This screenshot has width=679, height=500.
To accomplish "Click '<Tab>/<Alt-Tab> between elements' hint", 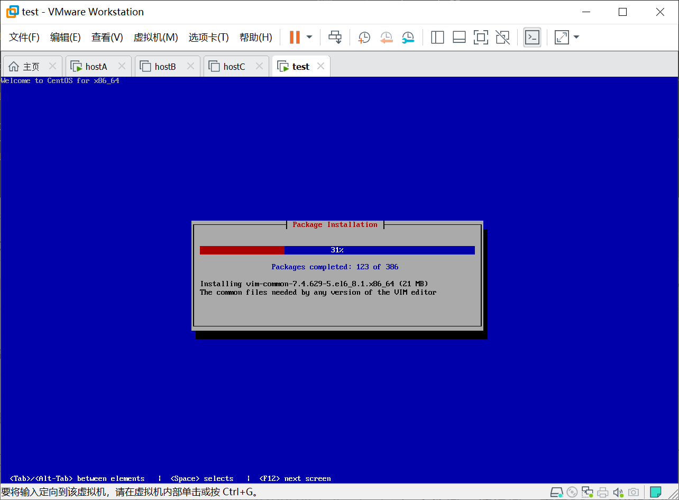I will point(77,479).
